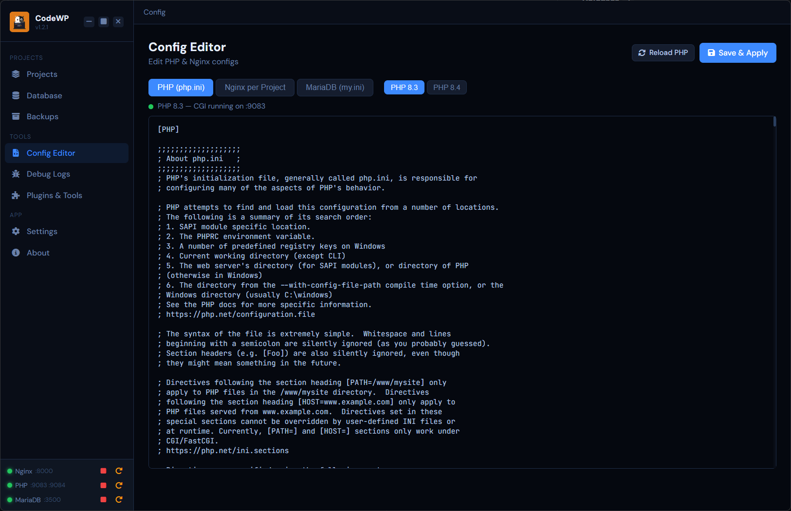
Task: Stop the MariaDB service
Action: [103, 499]
